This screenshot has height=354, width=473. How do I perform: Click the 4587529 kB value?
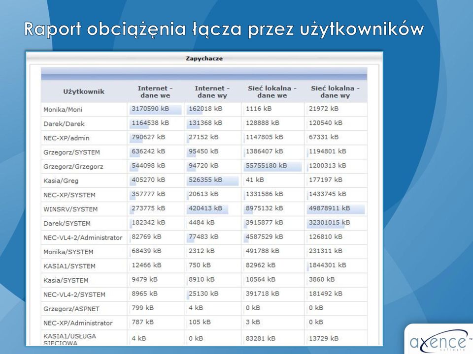pyautogui.click(x=264, y=236)
